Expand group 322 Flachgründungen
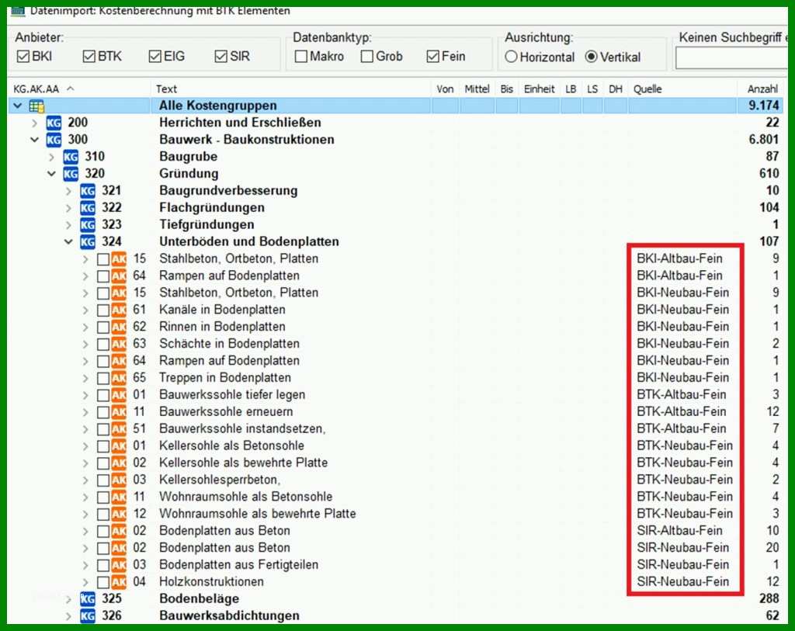 (x=68, y=208)
